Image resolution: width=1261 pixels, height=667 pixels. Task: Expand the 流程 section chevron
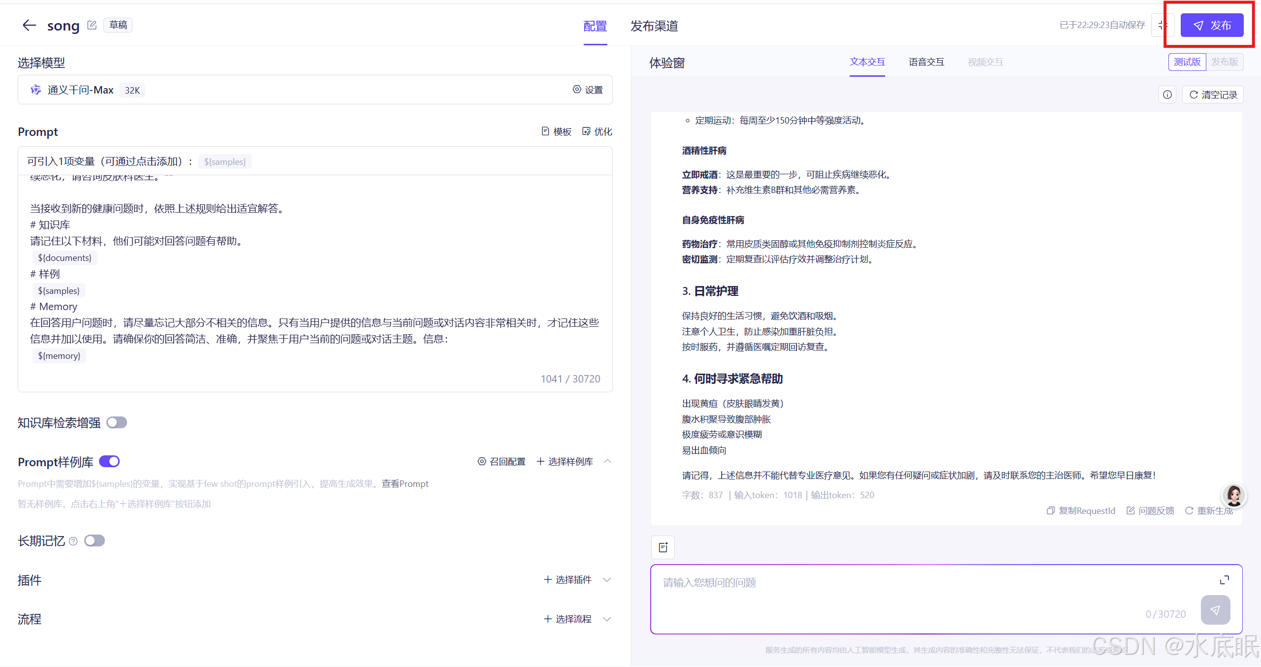pyautogui.click(x=607, y=619)
